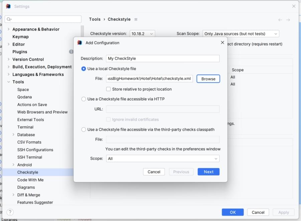Image resolution: width=301 pixels, height=221 pixels.
Task: Select 'Use a Checkstyle file accessible via HTTP'
Action: 84,99
